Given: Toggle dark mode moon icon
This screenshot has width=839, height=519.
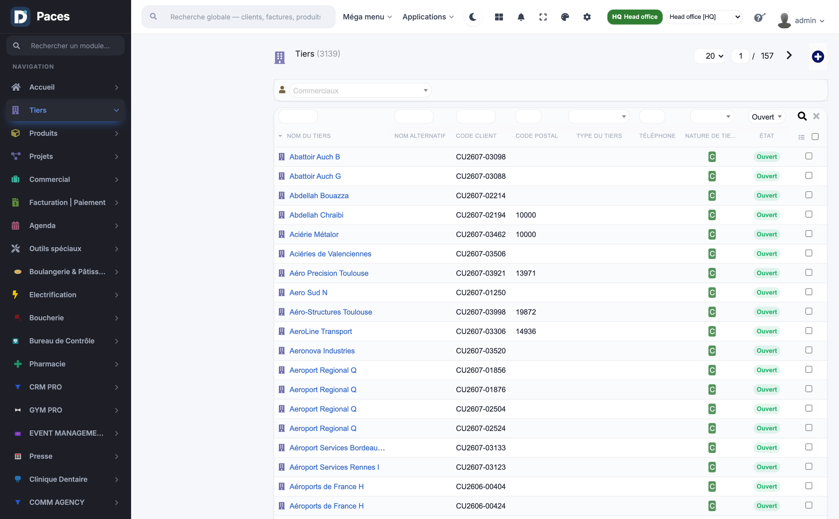Looking at the screenshot, I should [x=473, y=17].
